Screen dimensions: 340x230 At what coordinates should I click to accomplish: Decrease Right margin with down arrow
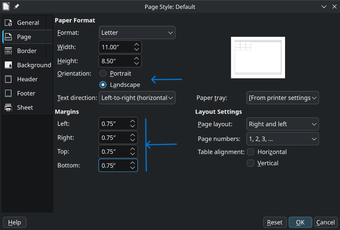(x=132, y=140)
